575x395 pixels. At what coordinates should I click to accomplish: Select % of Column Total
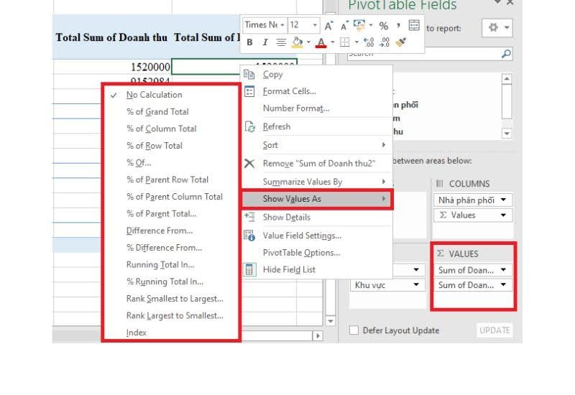[171, 129]
